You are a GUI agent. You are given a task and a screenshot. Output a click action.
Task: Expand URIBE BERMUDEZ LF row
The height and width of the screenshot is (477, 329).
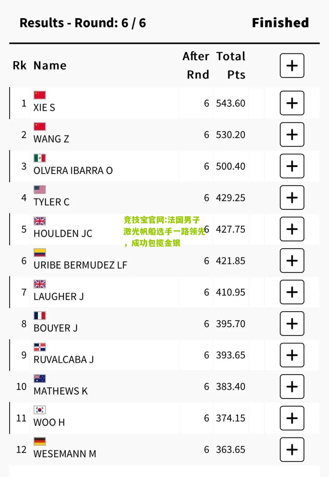pos(292,261)
